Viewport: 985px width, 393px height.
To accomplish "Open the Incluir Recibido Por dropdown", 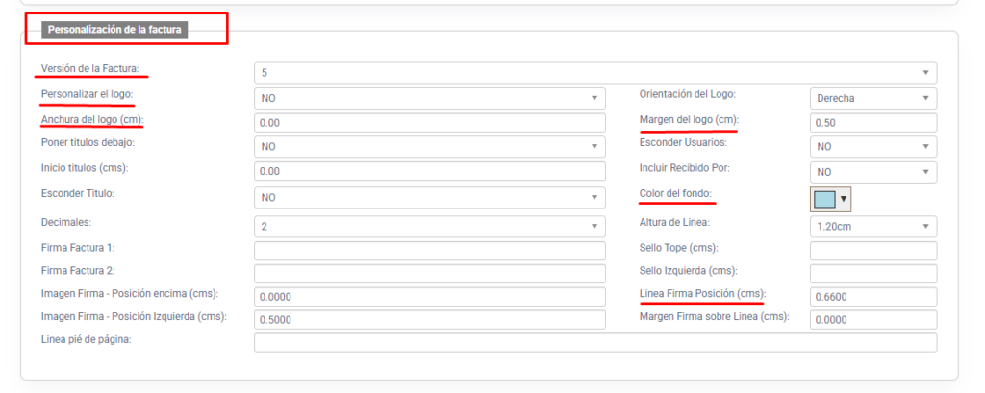I will click(872, 171).
